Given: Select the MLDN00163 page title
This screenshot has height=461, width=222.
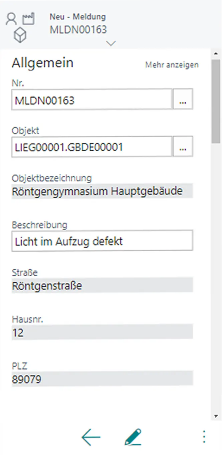Looking at the screenshot, I should [78, 29].
